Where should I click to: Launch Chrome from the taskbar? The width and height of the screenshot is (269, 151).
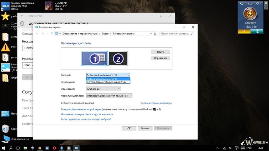pyautogui.click(x=39, y=148)
